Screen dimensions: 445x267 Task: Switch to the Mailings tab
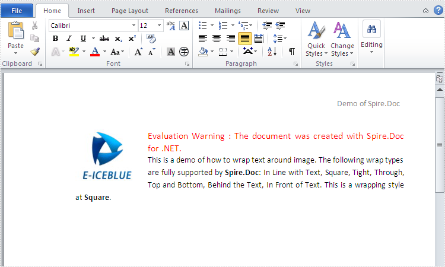click(228, 11)
